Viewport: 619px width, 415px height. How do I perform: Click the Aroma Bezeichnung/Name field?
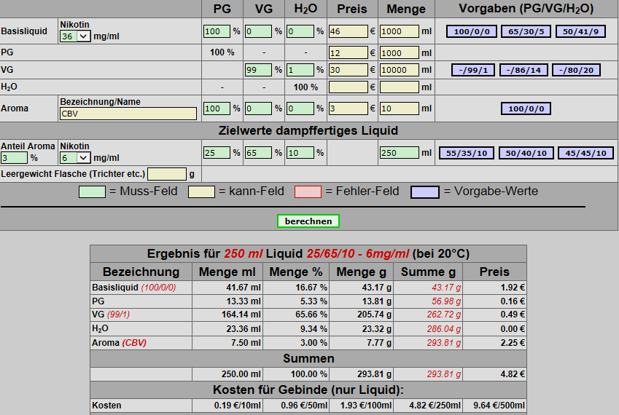click(x=128, y=114)
